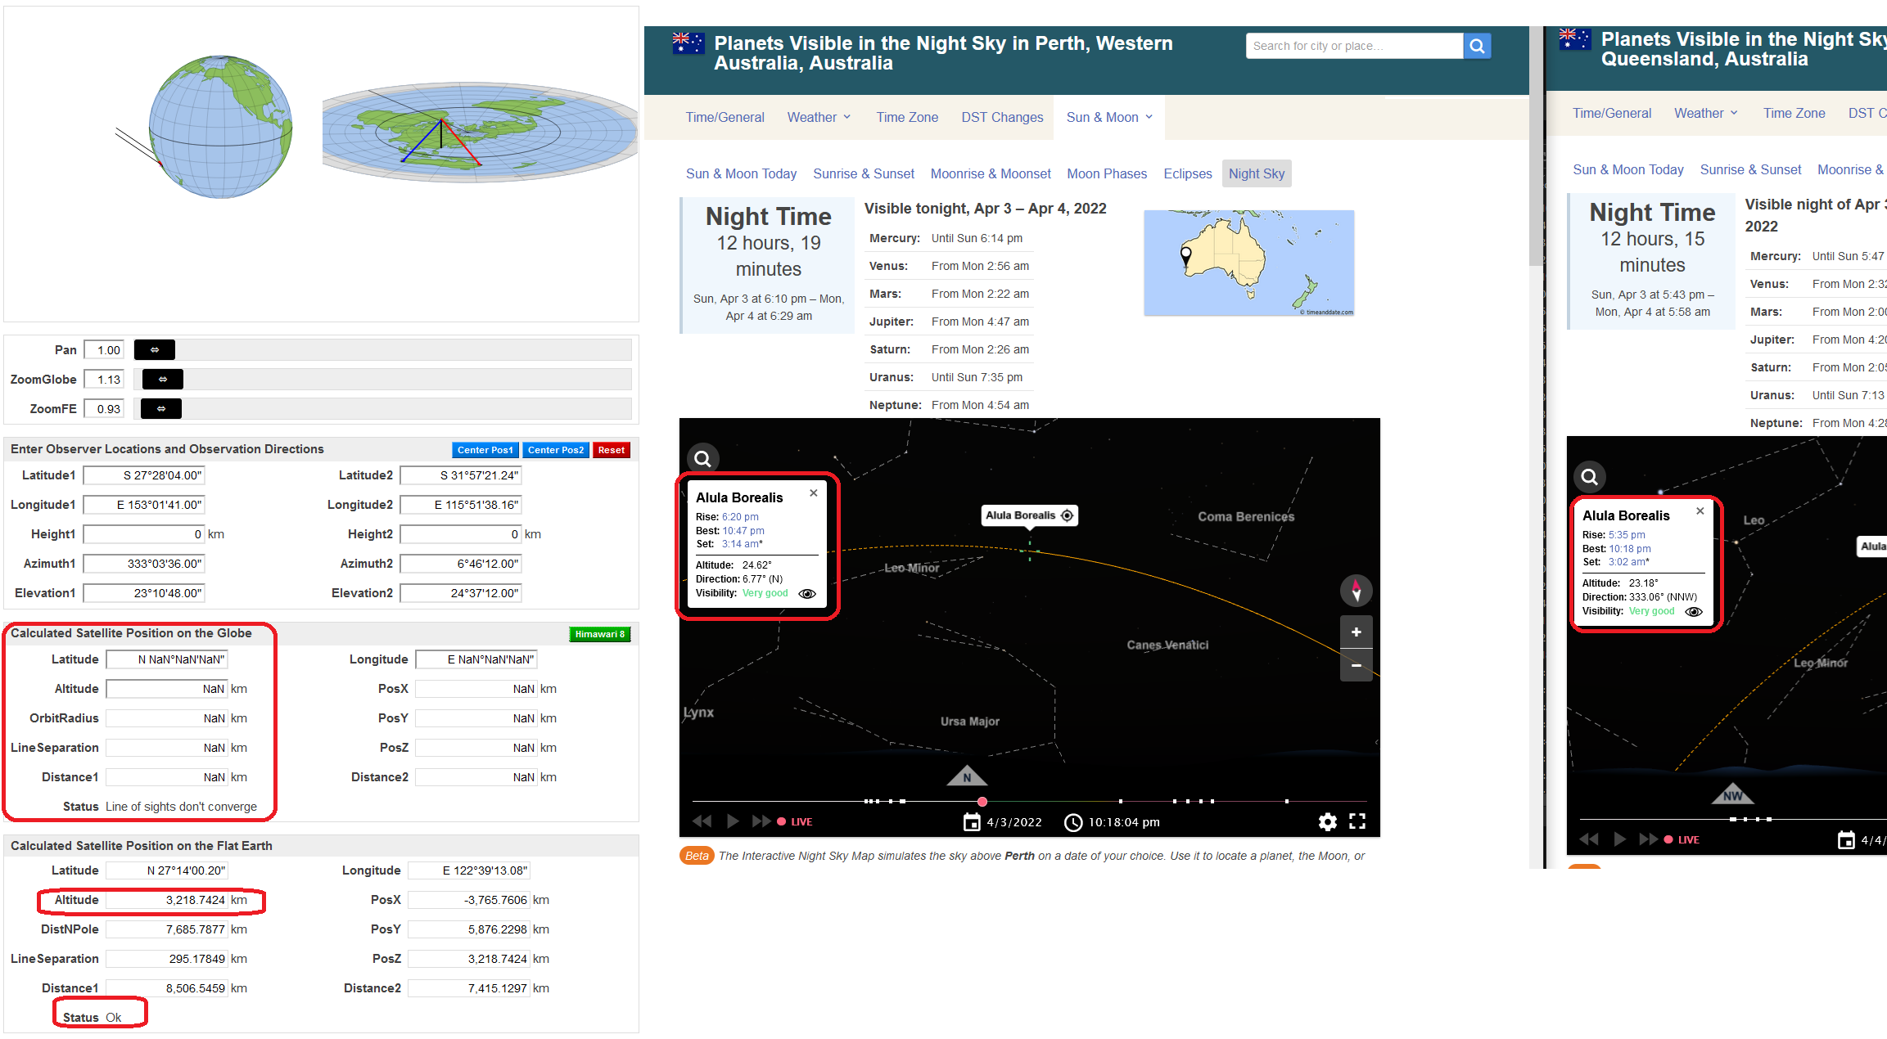The width and height of the screenshot is (1887, 1039).
Task: Open Eclipses link in Perth page
Action: (1188, 173)
